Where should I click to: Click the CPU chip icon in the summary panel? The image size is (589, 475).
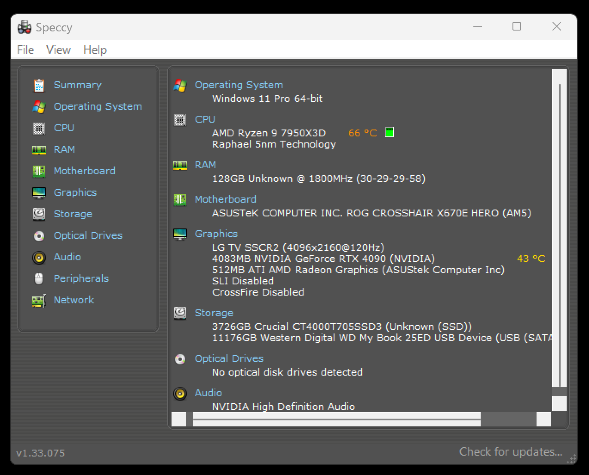[x=180, y=120]
